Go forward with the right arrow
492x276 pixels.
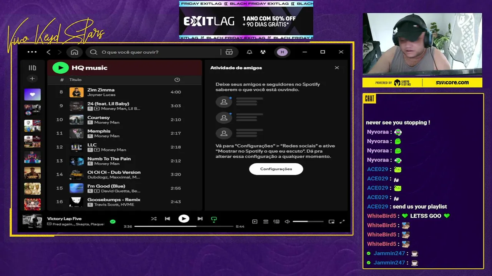[60, 52]
